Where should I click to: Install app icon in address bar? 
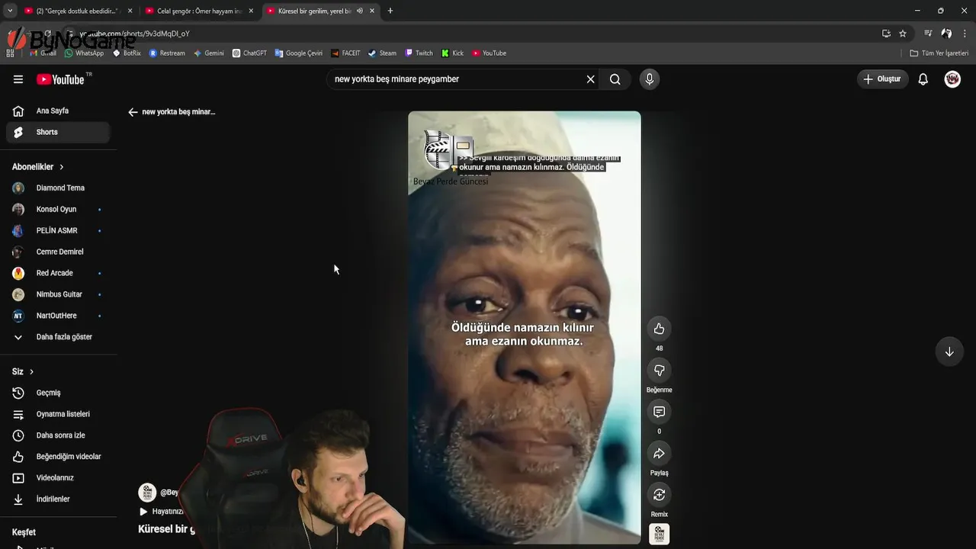click(x=886, y=34)
